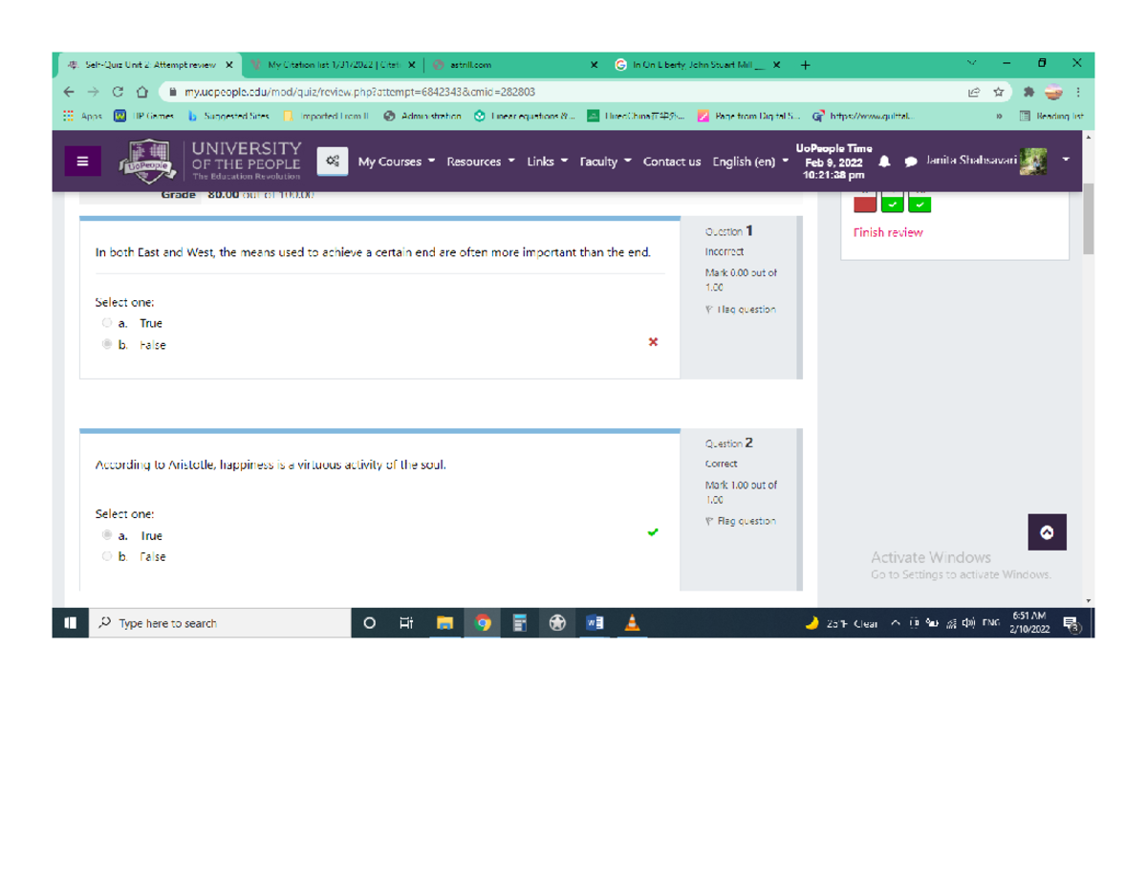Image resolution: width=1147 pixels, height=886 pixels.
Task: Select False for question 2
Action: [x=108, y=555]
